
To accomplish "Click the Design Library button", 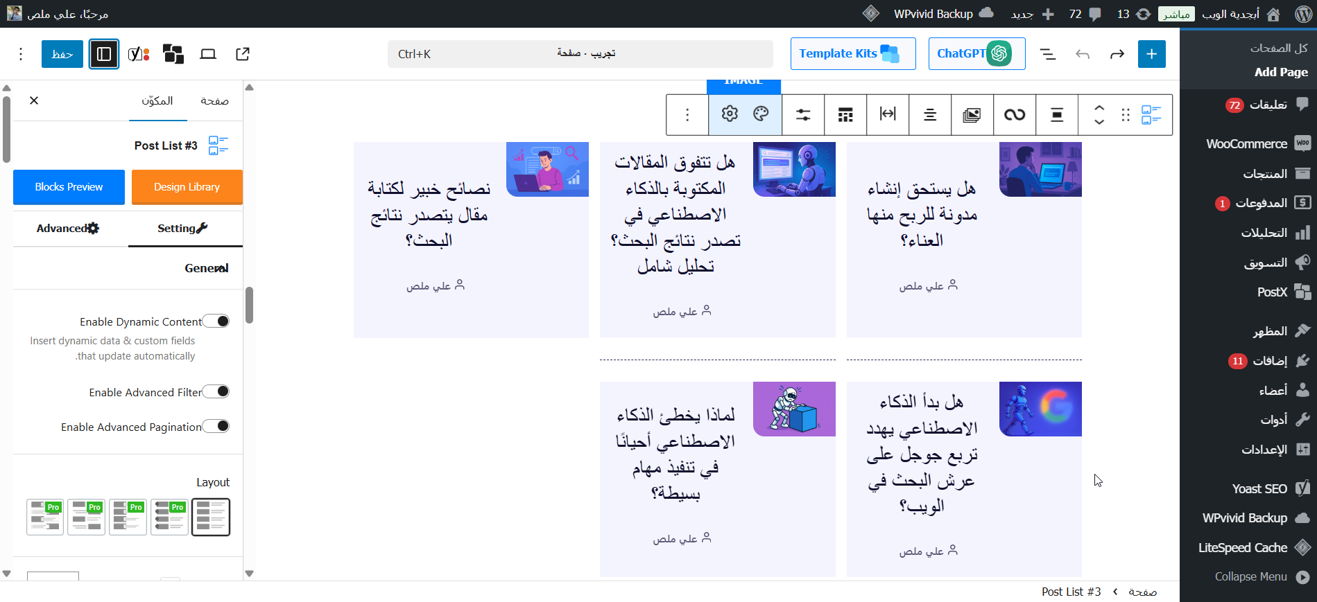I will click(187, 187).
